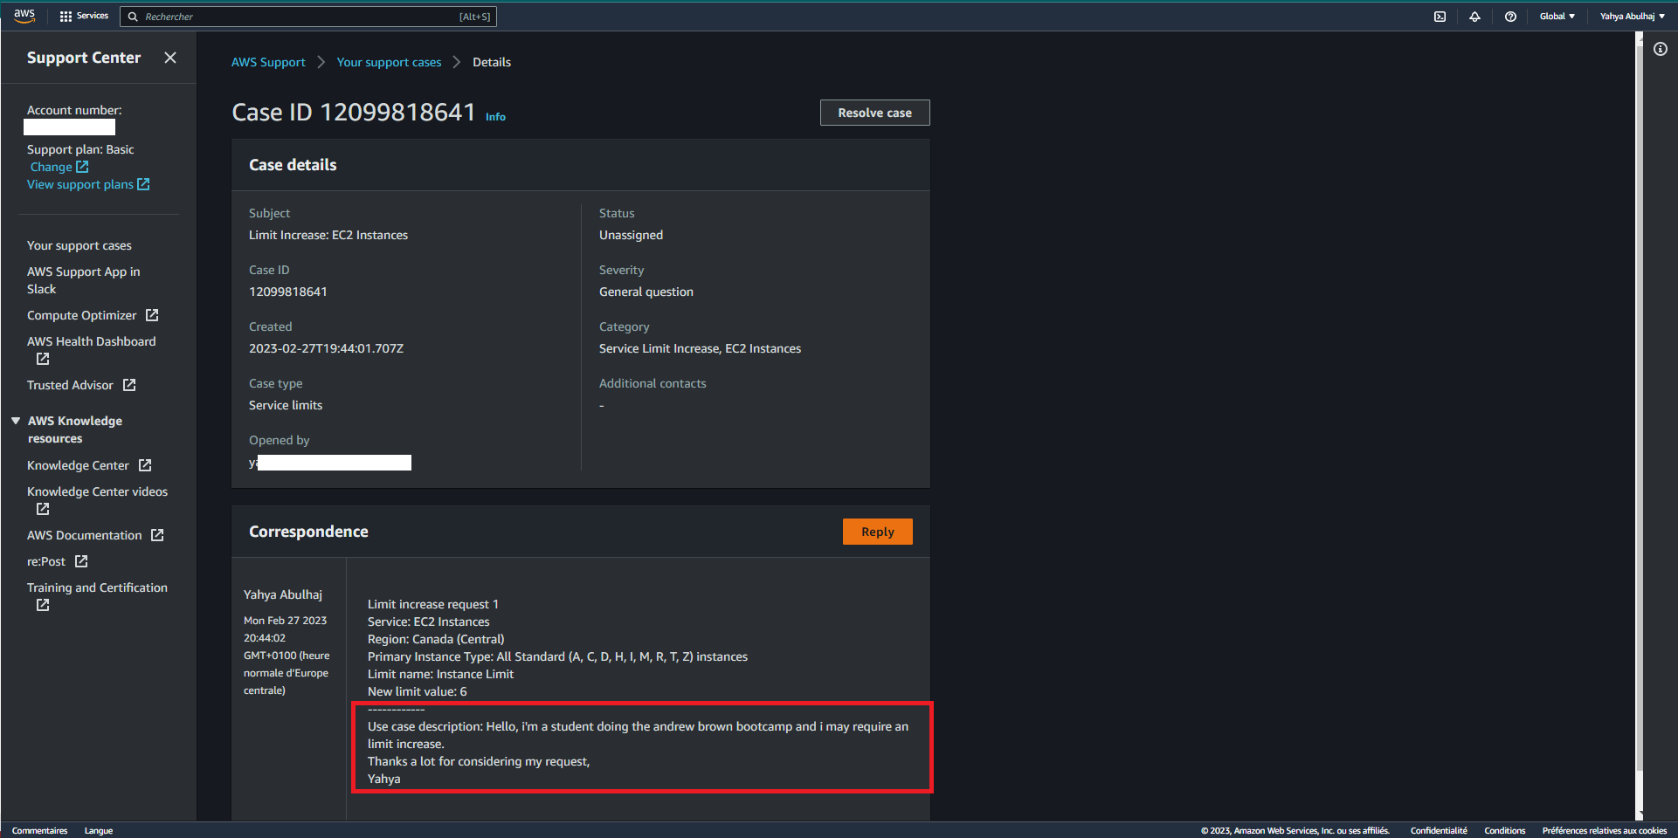Open the help question-mark icon
This screenshot has height=838, width=1678.
click(x=1510, y=16)
